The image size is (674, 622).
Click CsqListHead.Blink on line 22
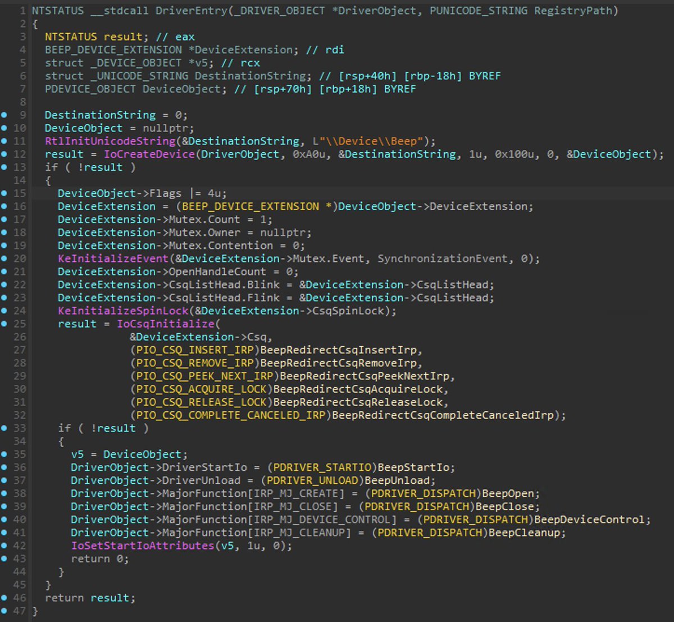tap(224, 285)
